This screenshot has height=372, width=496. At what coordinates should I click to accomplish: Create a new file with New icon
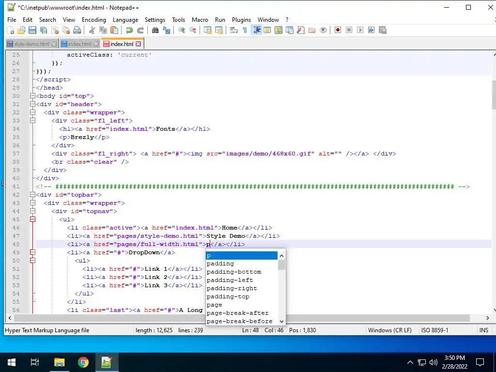pyautogui.click(x=11, y=30)
